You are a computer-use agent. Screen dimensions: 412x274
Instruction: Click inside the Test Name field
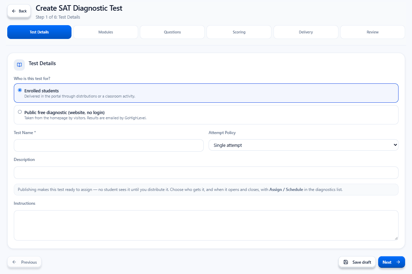click(x=109, y=145)
